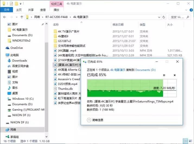Select the 文件网络传输性能测试 folder icon
194x144 pixels.
coord(55,46)
